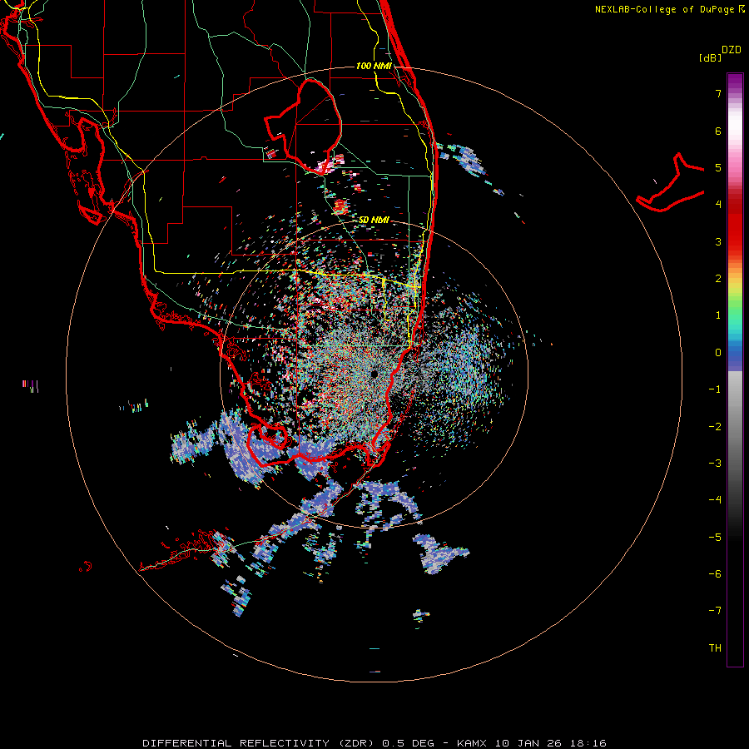
Task: Pick the 3 dB tick label
Action: tap(718, 241)
